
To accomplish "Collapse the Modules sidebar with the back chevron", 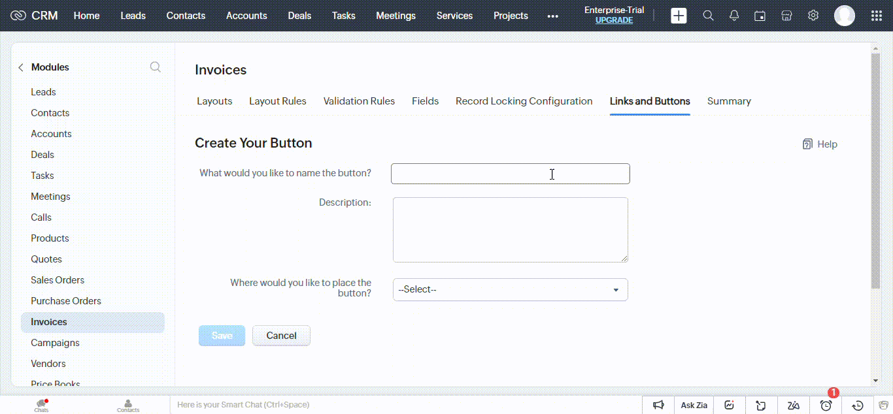I will 20,67.
